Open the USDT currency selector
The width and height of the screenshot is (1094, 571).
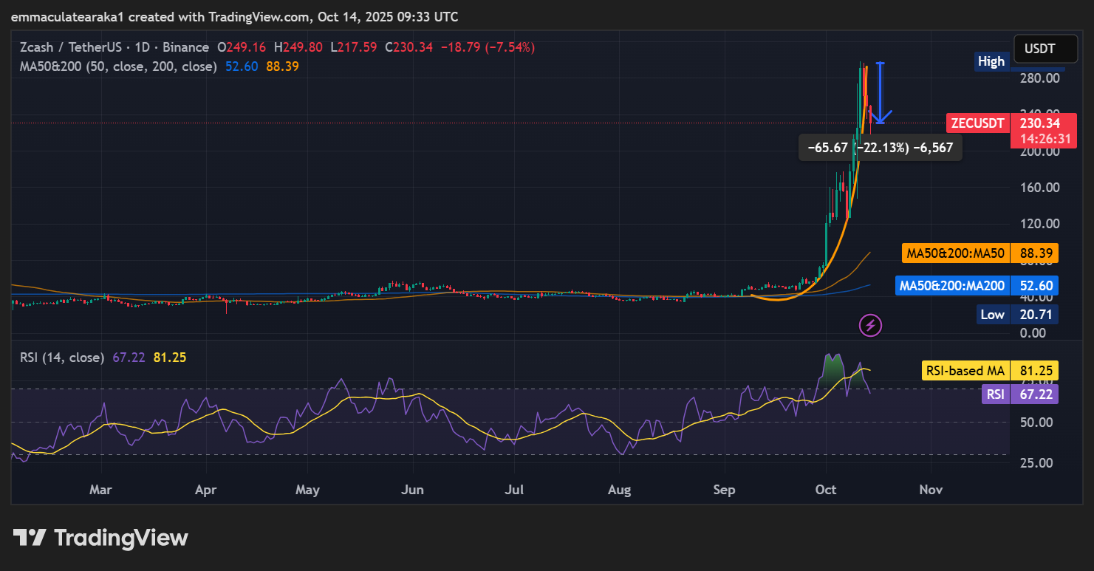pyautogui.click(x=1039, y=49)
